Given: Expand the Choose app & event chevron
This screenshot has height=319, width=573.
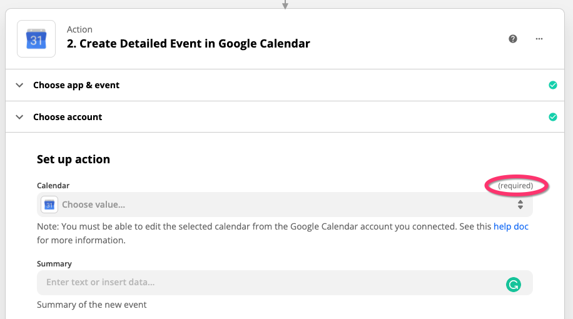Looking at the screenshot, I should [19, 85].
